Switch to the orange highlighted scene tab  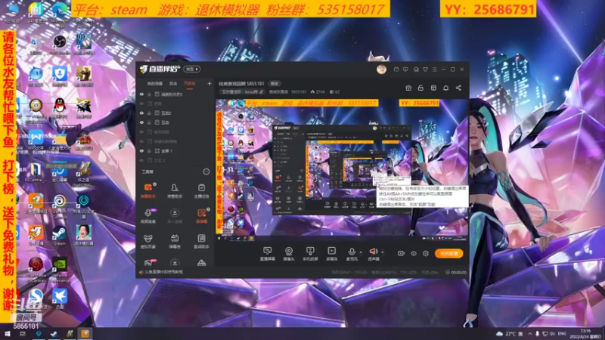coord(190,83)
